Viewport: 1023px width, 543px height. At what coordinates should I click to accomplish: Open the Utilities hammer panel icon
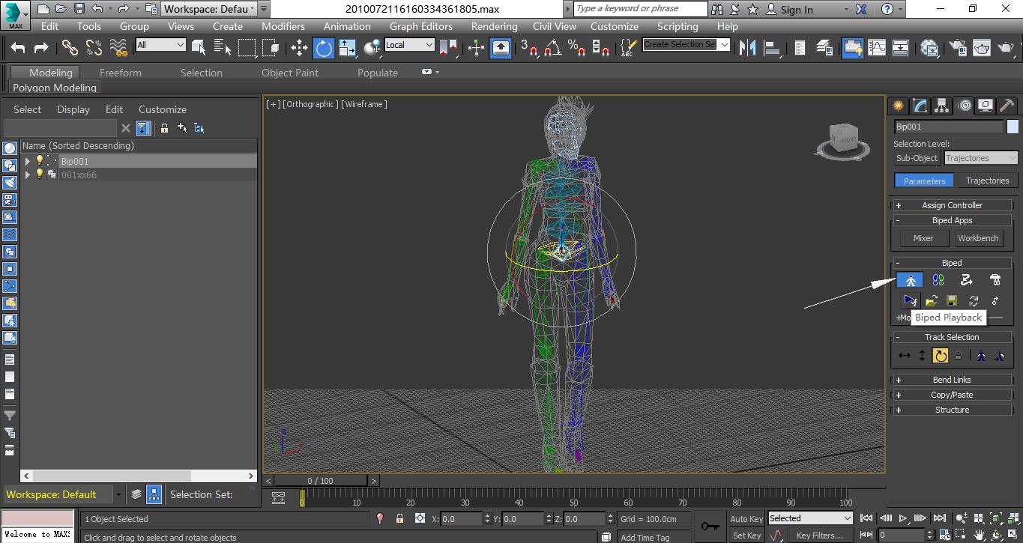pyautogui.click(x=1007, y=106)
